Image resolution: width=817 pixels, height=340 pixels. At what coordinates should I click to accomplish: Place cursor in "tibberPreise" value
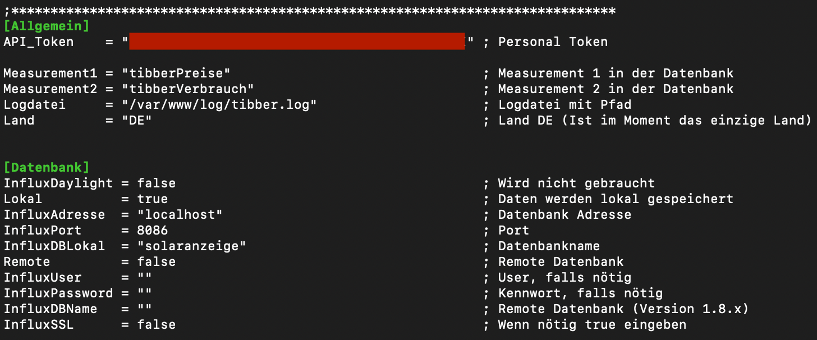pos(176,73)
